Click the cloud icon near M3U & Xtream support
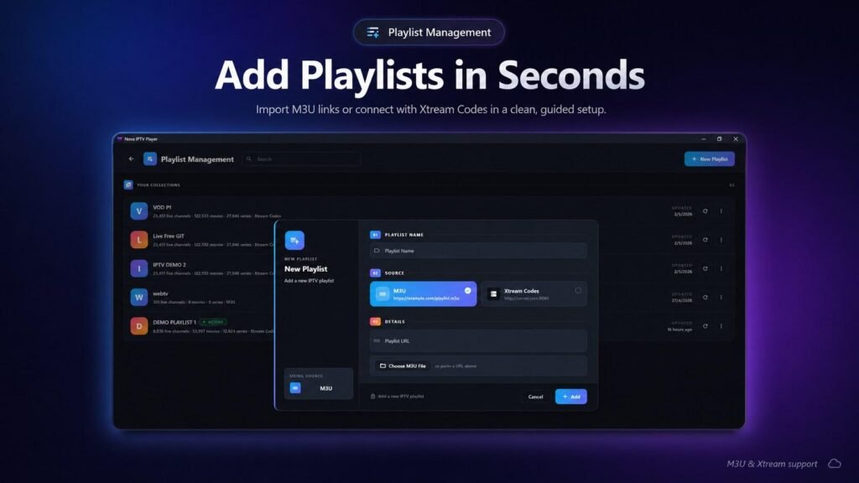The image size is (859, 483). (x=835, y=464)
